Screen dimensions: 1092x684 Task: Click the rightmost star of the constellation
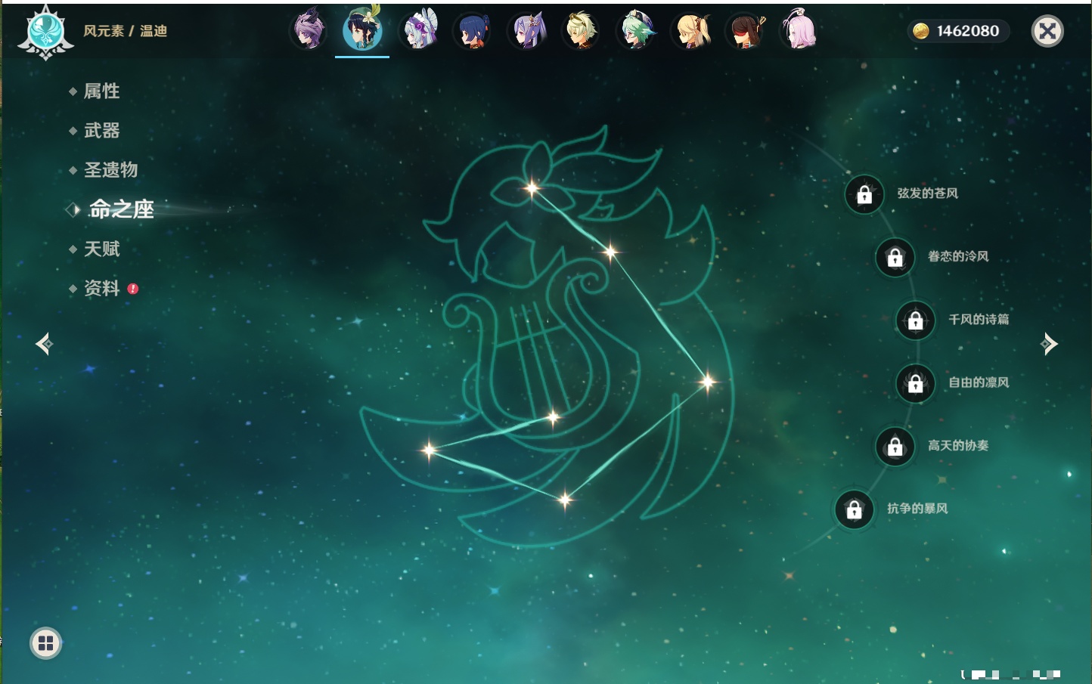708,382
